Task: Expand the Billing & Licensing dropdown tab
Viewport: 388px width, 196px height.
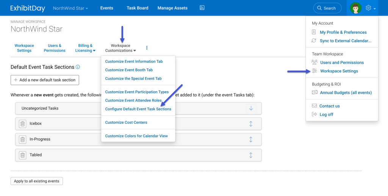Action: point(85,48)
